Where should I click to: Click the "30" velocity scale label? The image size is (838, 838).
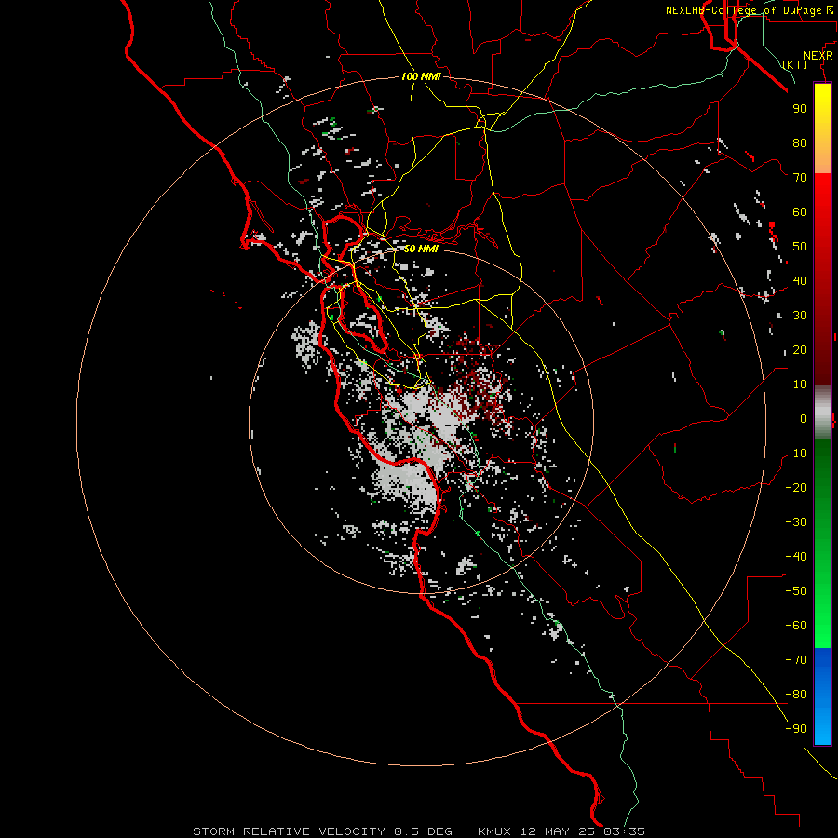tap(800, 316)
